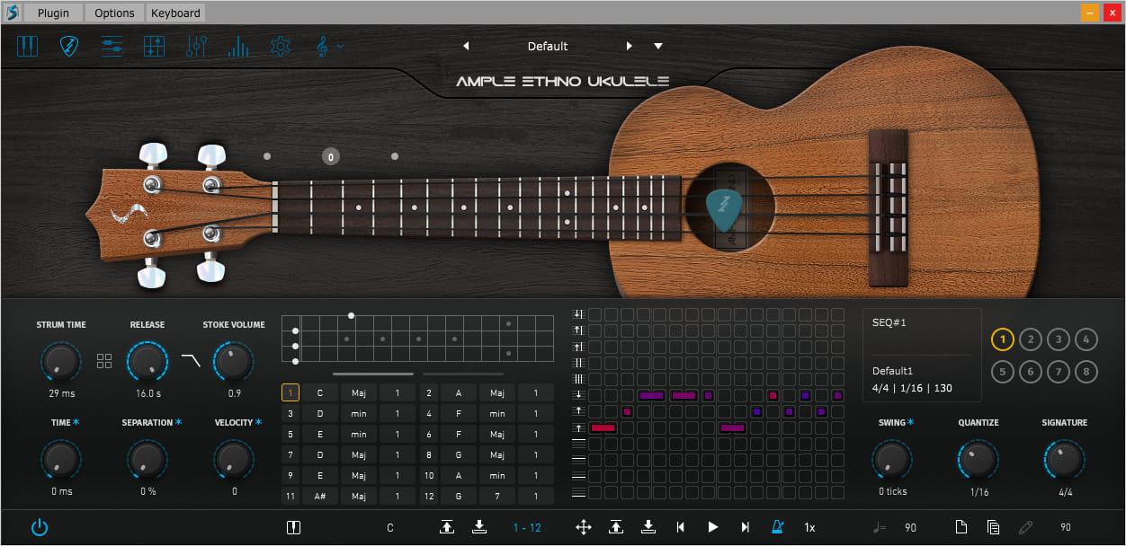This screenshot has height=546, width=1126.
Task: Skip to the sequence start
Action: (x=681, y=527)
